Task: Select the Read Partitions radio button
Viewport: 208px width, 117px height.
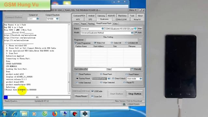Action: 77,74
